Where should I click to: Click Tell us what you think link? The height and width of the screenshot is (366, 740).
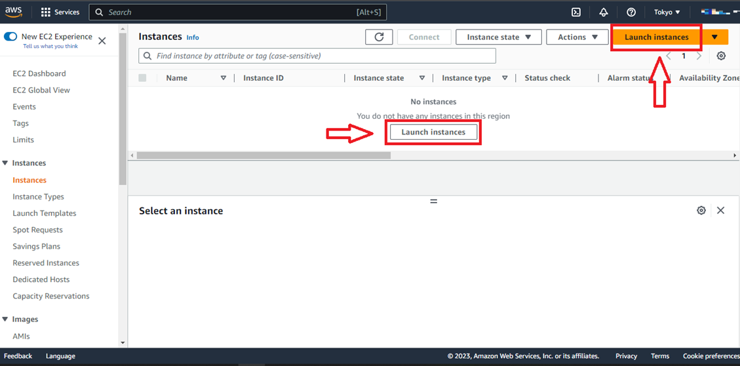pos(50,47)
